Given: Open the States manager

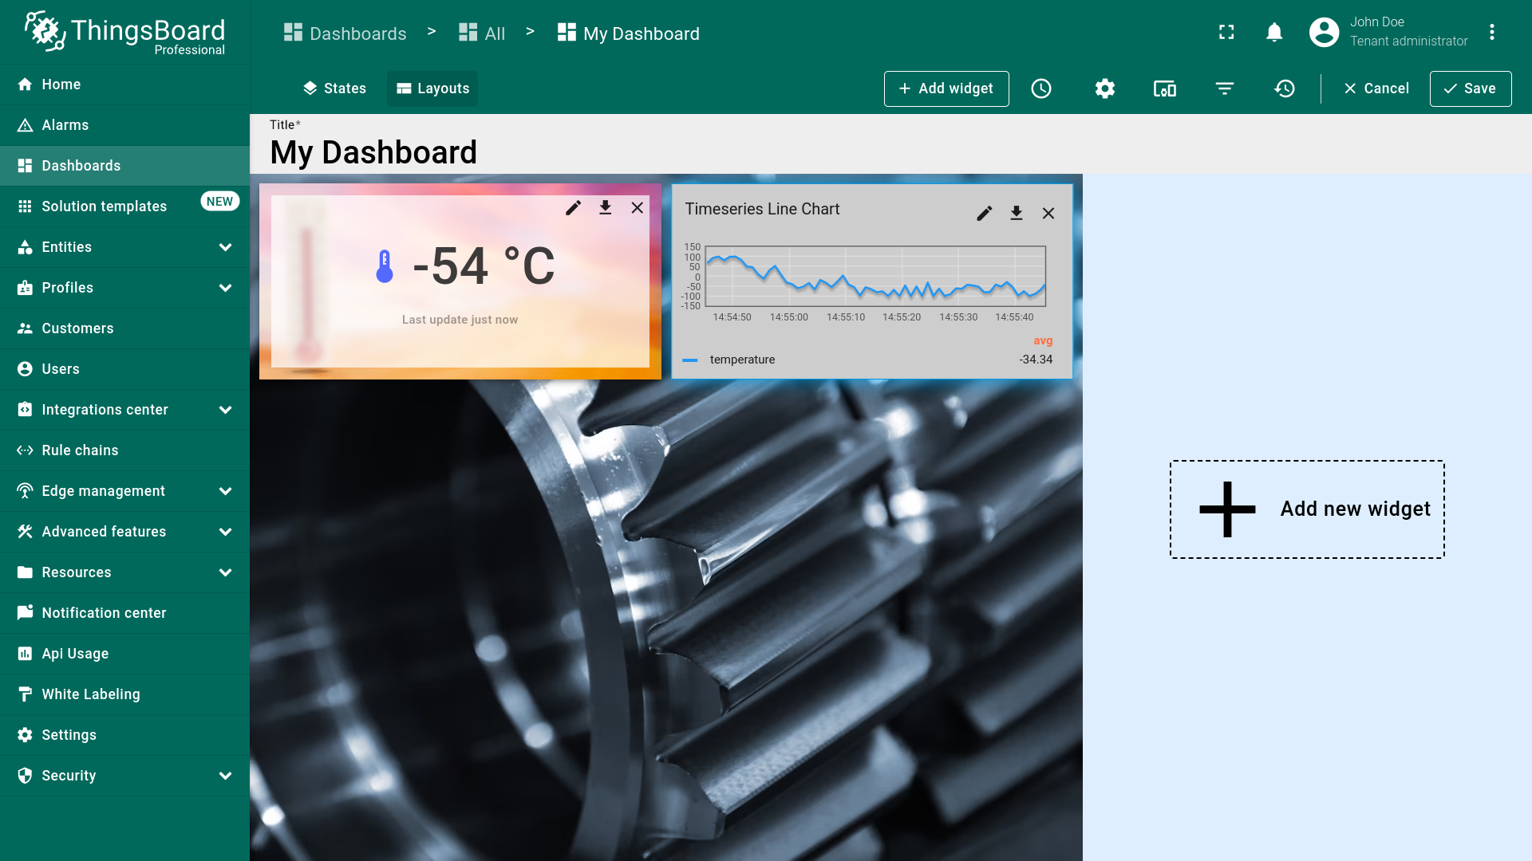Looking at the screenshot, I should point(334,88).
